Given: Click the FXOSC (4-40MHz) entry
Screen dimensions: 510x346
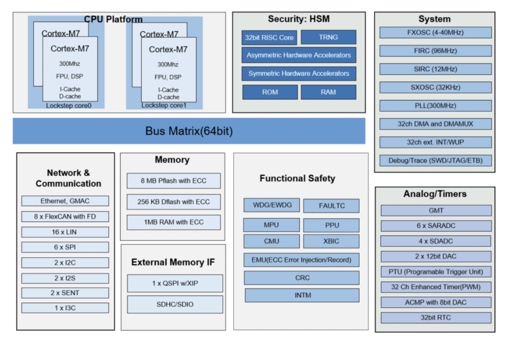Looking at the screenshot, I should [436, 33].
